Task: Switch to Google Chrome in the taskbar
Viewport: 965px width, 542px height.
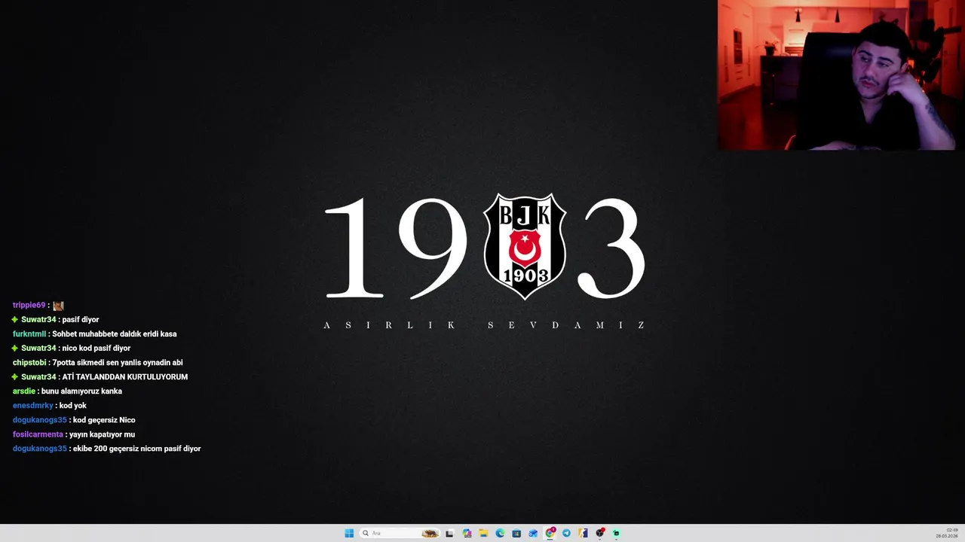Action: click(550, 533)
